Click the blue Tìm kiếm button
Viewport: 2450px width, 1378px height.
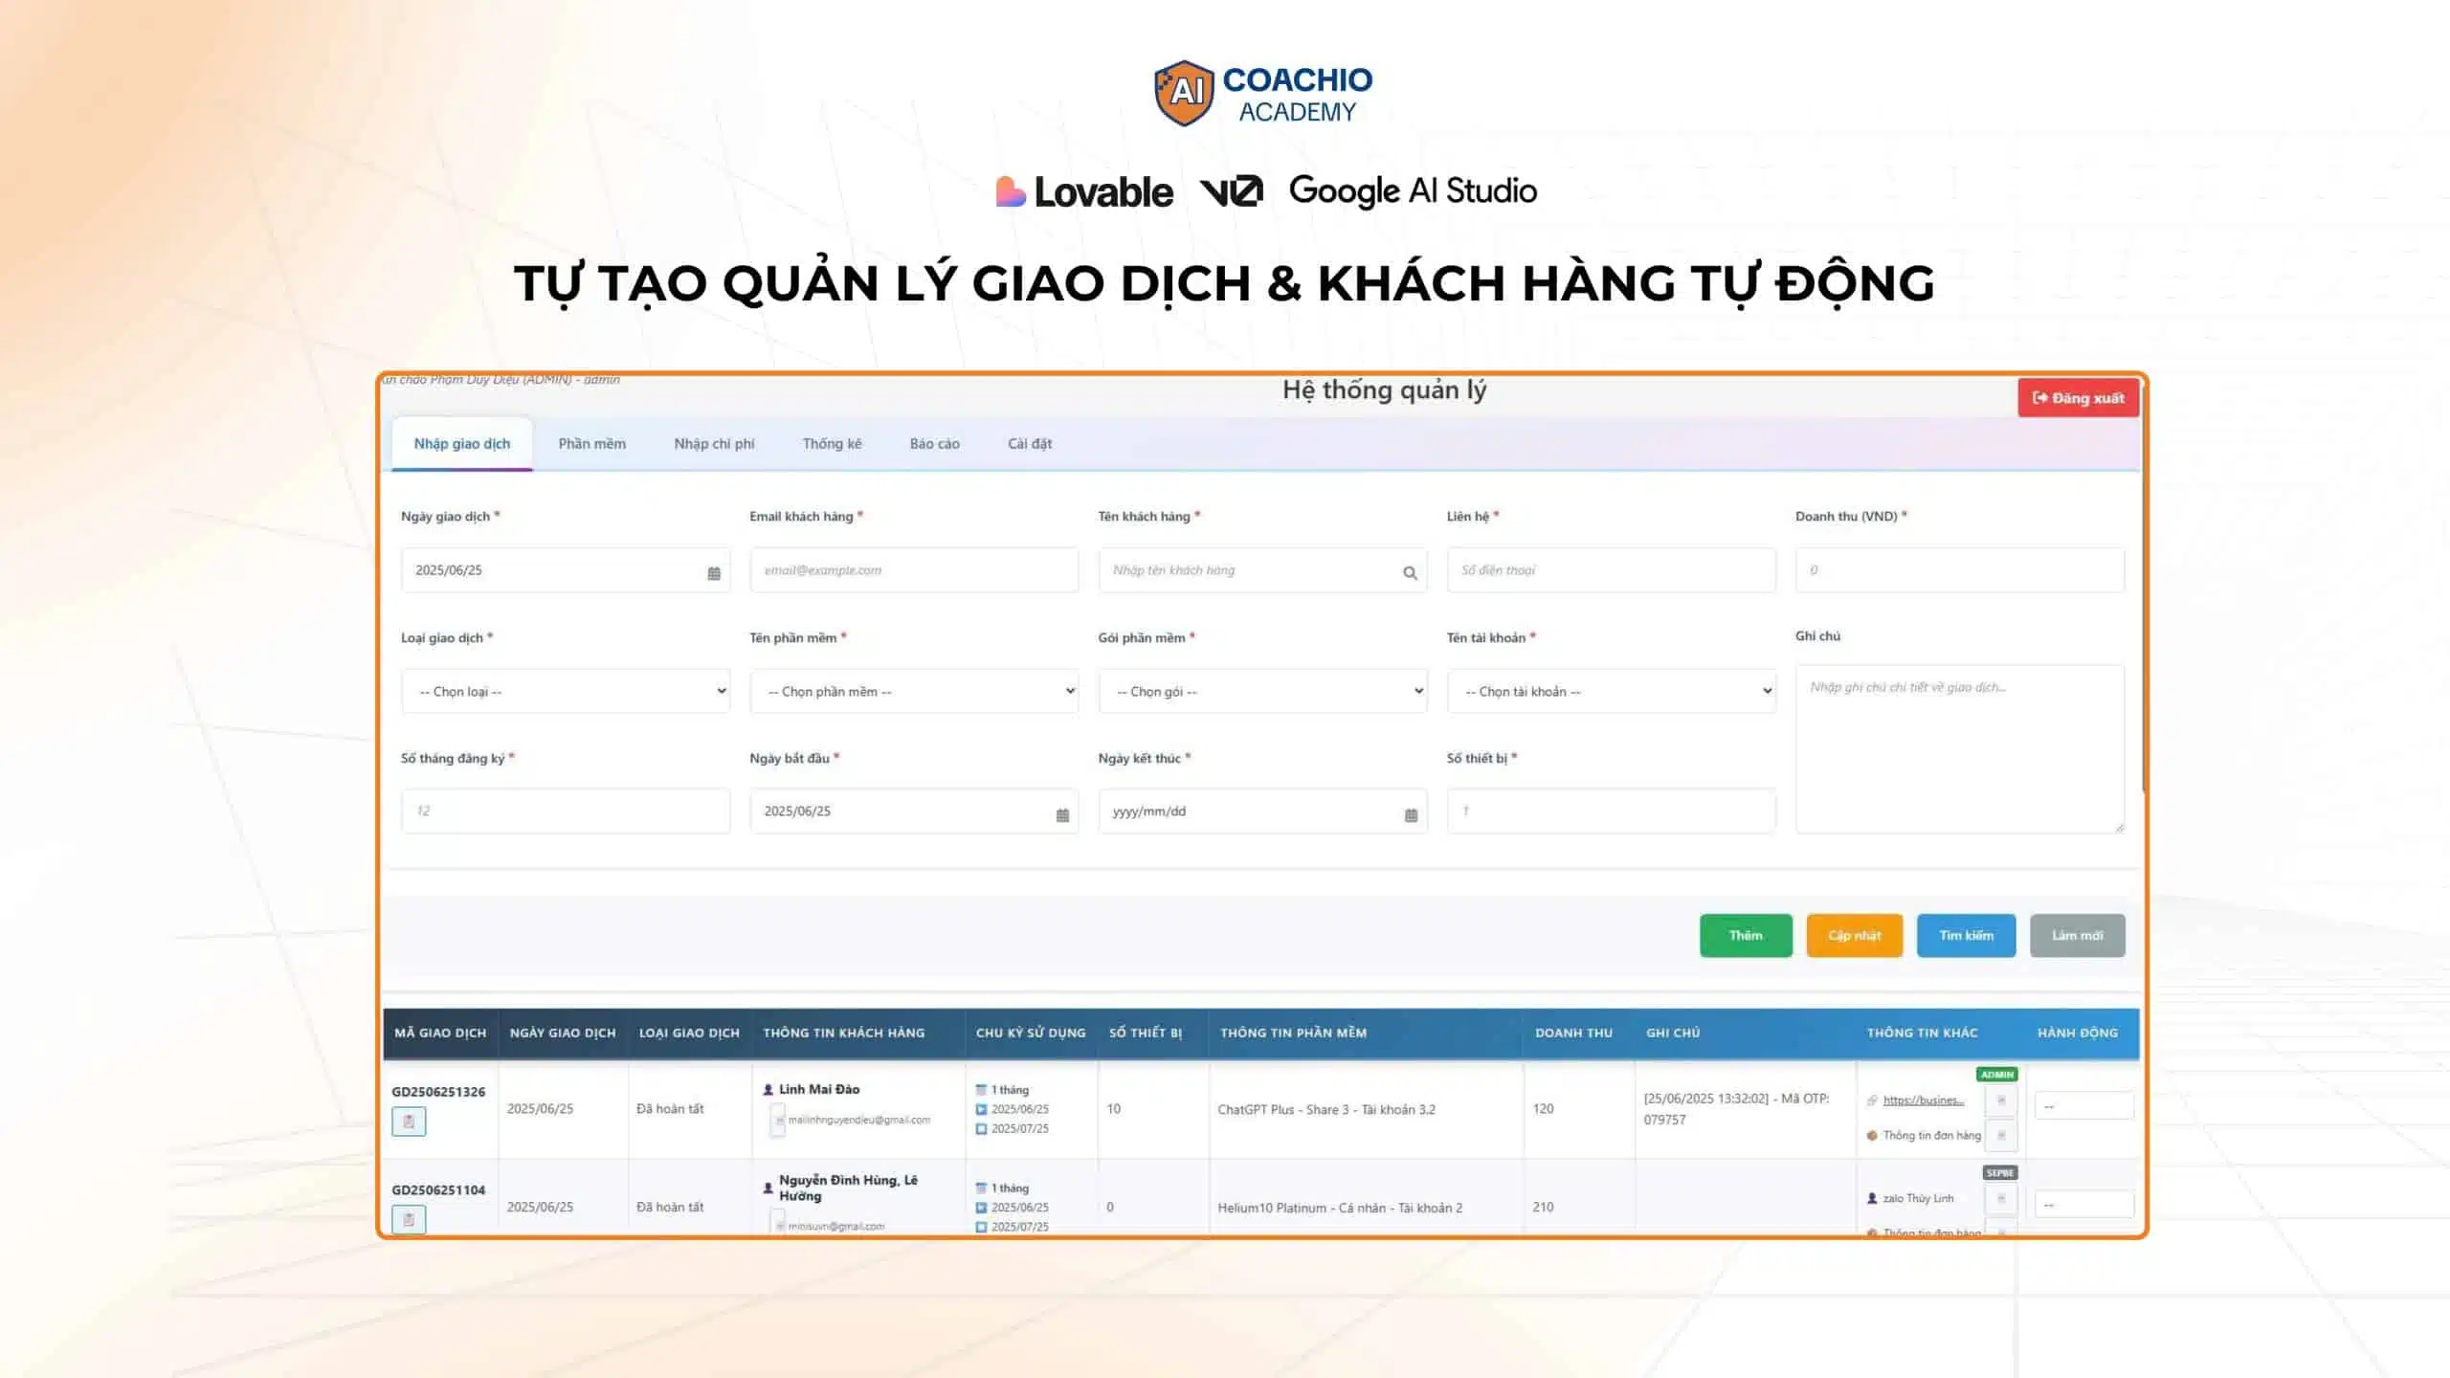[1966, 935]
